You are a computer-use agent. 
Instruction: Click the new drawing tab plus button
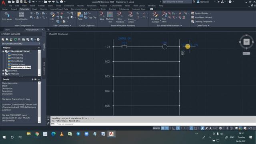click(48, 30)
